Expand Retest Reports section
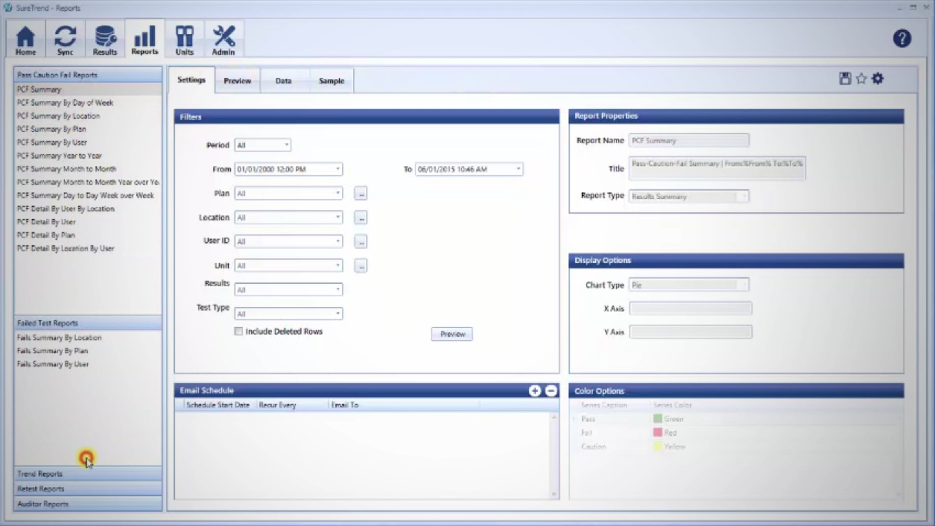935x526 pixels. click(x=88, y=489)
